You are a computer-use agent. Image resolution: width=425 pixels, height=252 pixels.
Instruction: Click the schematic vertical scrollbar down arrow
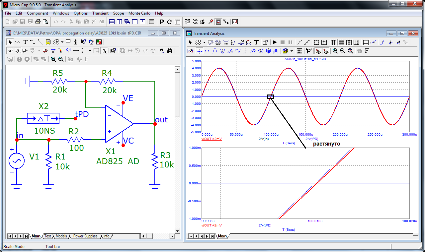(x=177, y=231)
